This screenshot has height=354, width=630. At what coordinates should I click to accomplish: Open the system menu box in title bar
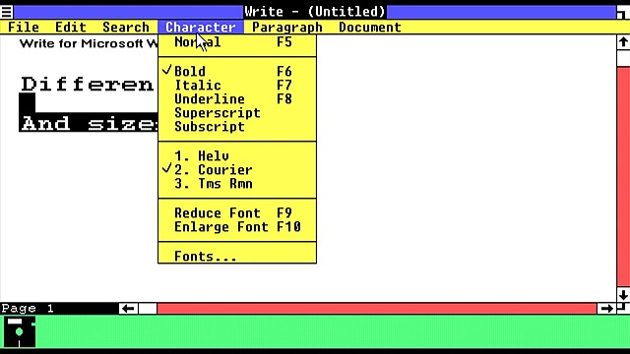7,12
